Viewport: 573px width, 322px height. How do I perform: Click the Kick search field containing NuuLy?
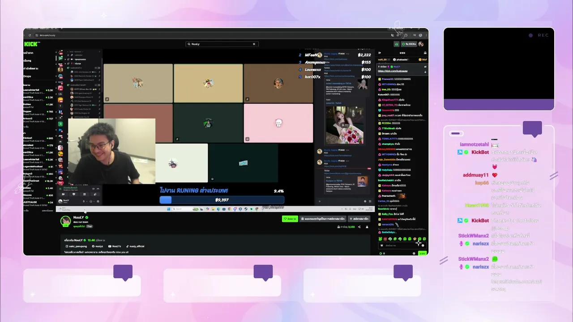222,44
